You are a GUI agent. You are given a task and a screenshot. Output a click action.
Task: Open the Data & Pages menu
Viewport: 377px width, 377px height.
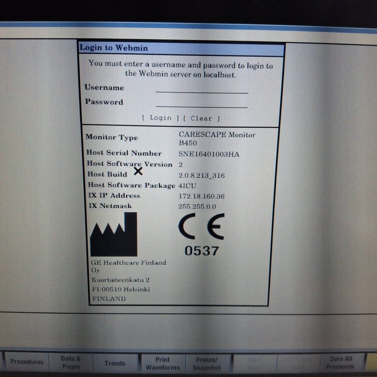71,362
